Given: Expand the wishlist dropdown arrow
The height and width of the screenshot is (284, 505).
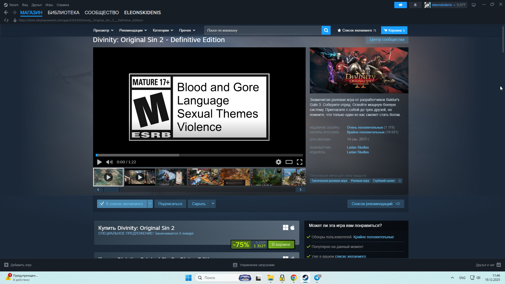Looking at the screenshot, I should tap(150, 204).
